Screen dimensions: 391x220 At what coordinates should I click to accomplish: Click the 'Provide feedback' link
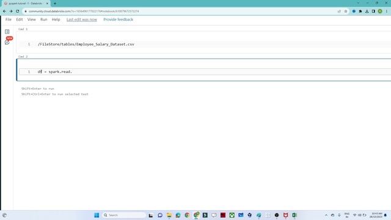tap(118, 20)
